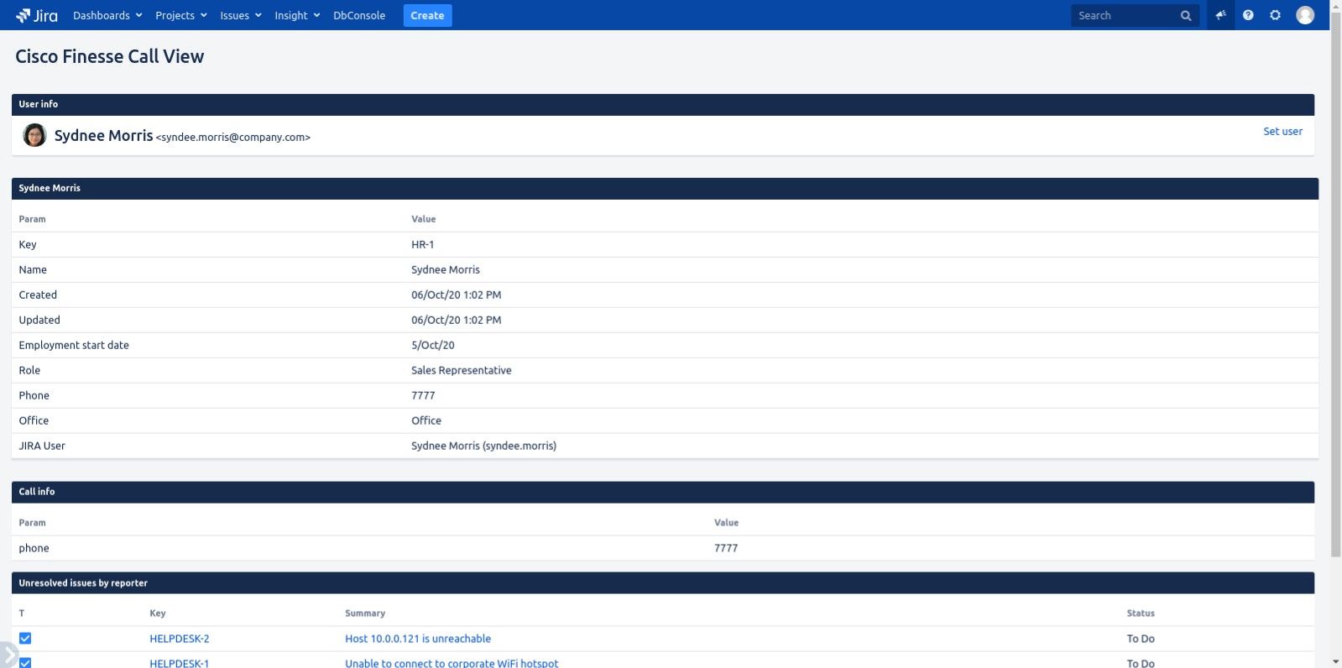The width and height of the screenshot is (1342, 668).
Task: Click the email syndee.morris@company.com
Action: tap(233, 137)
